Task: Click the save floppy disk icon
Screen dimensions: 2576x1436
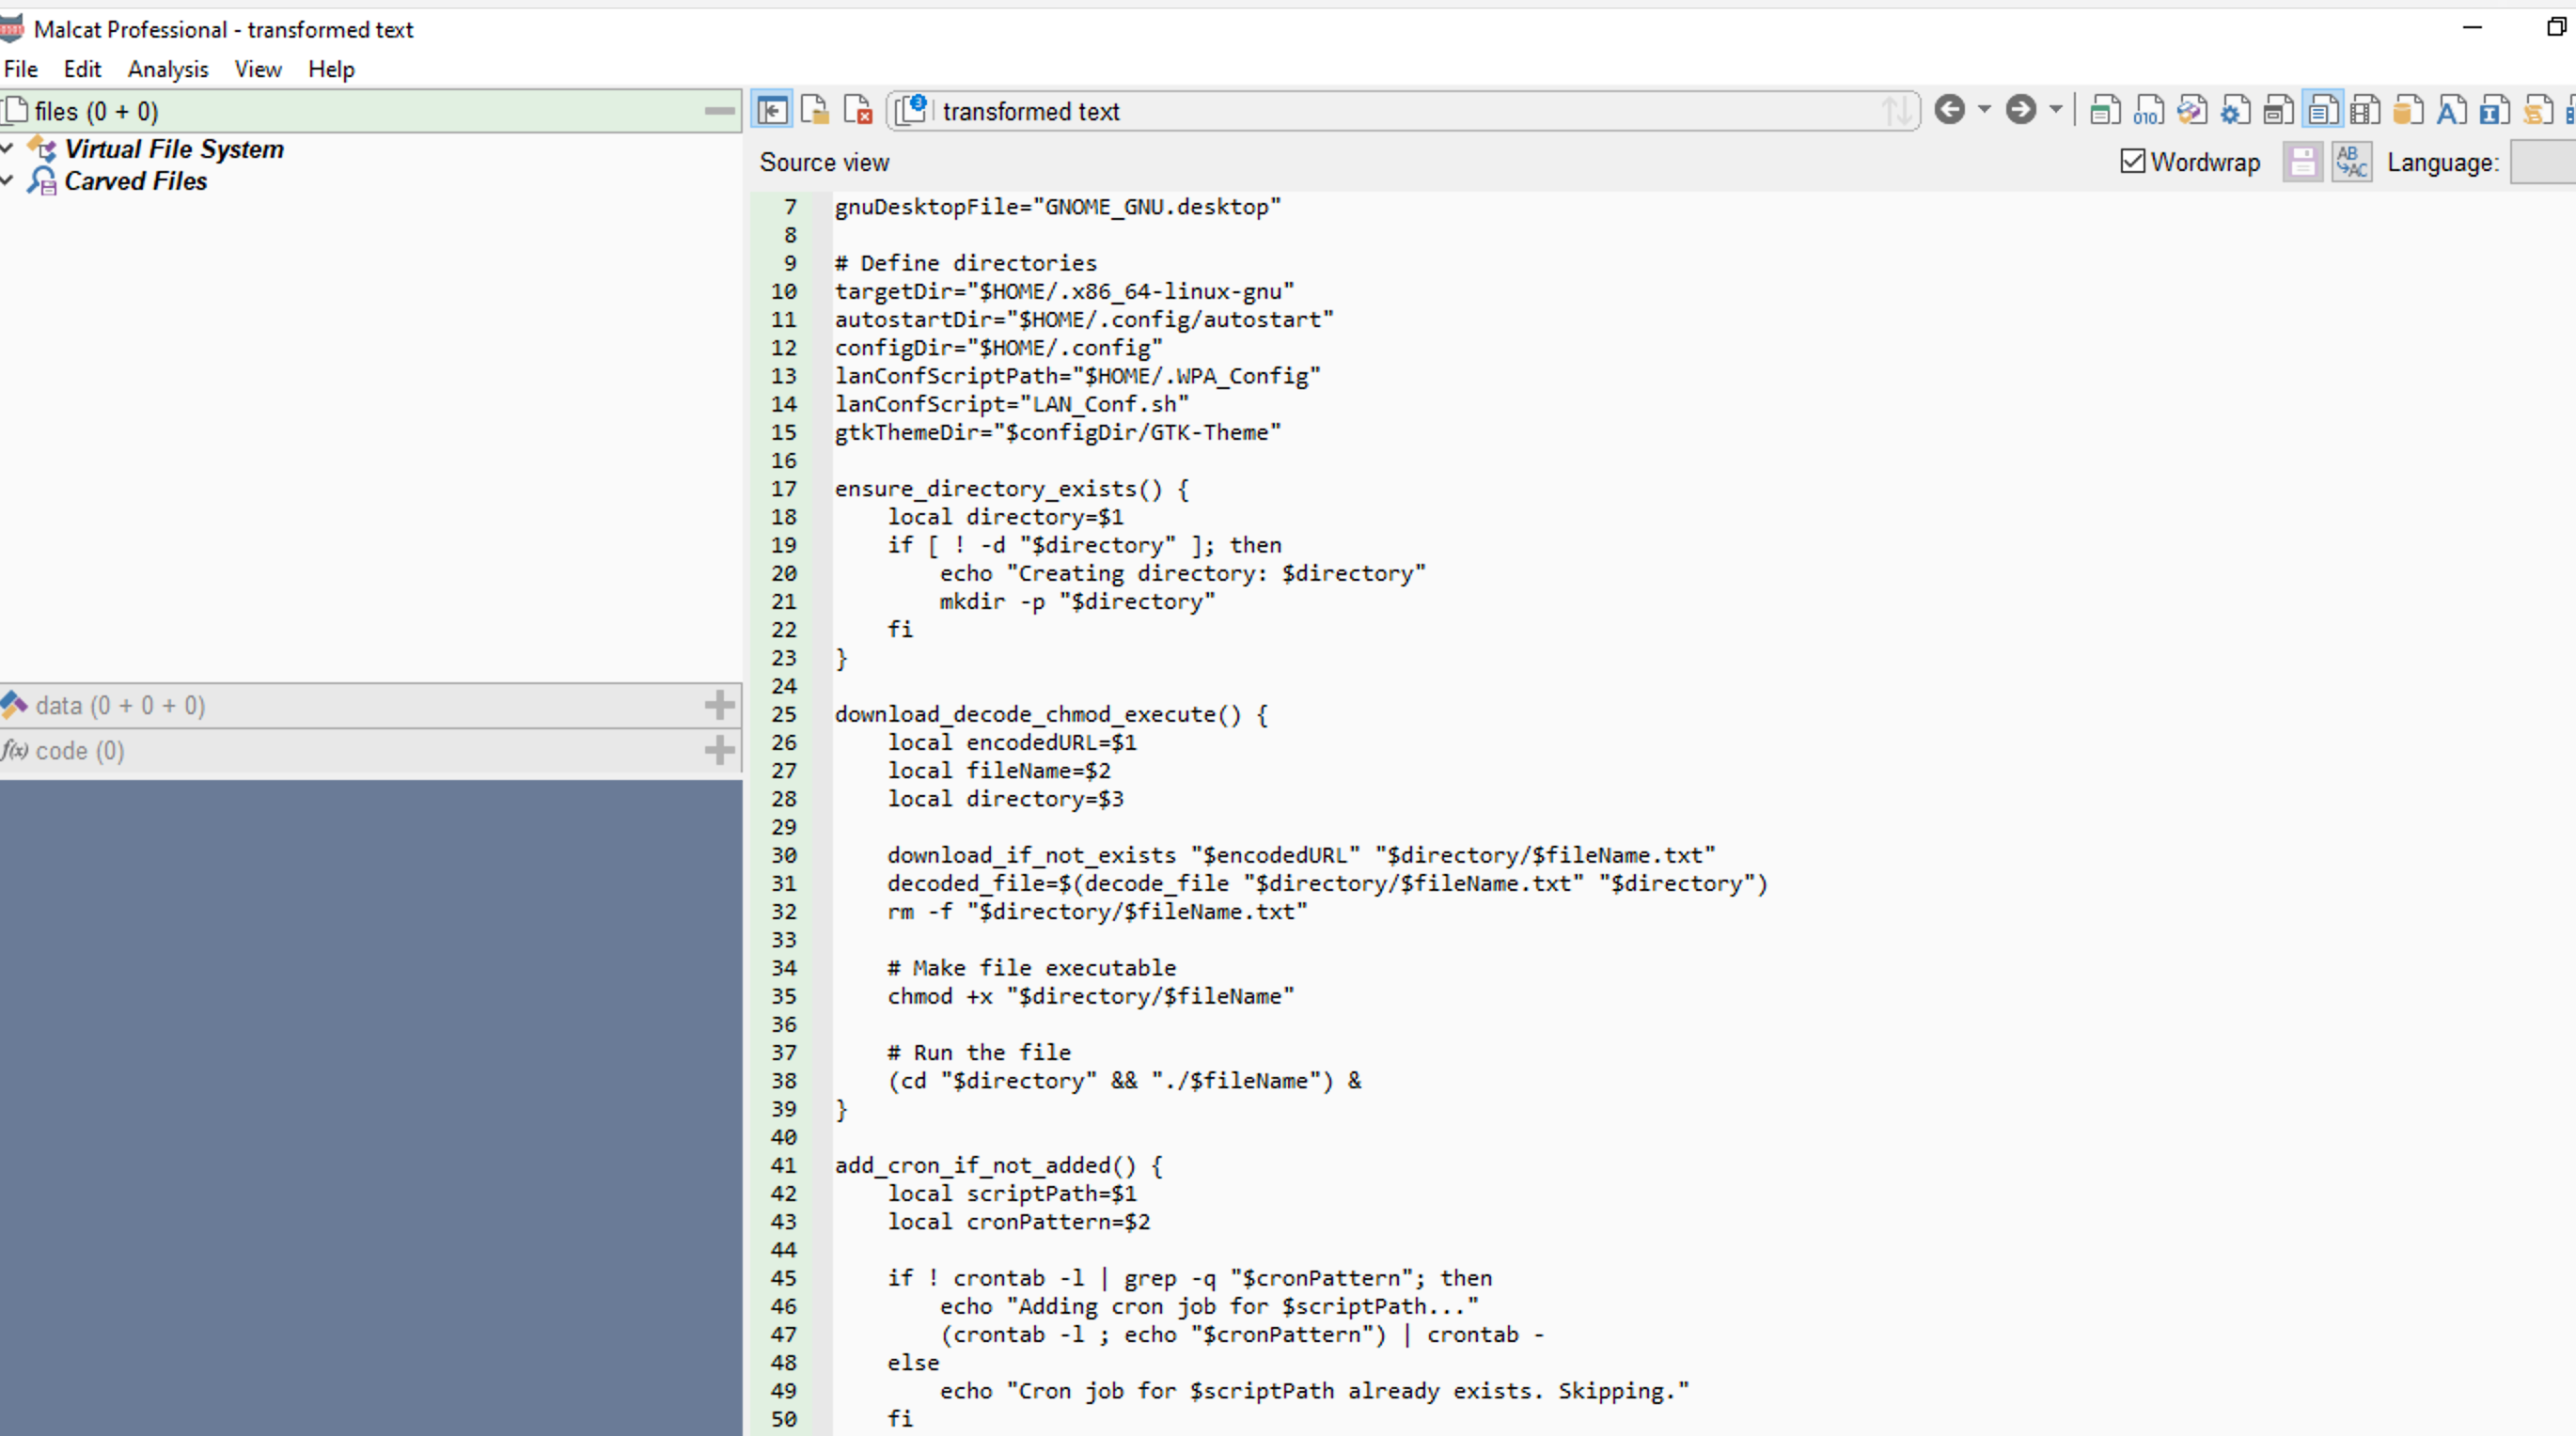Action: (x=2302, y=162)
